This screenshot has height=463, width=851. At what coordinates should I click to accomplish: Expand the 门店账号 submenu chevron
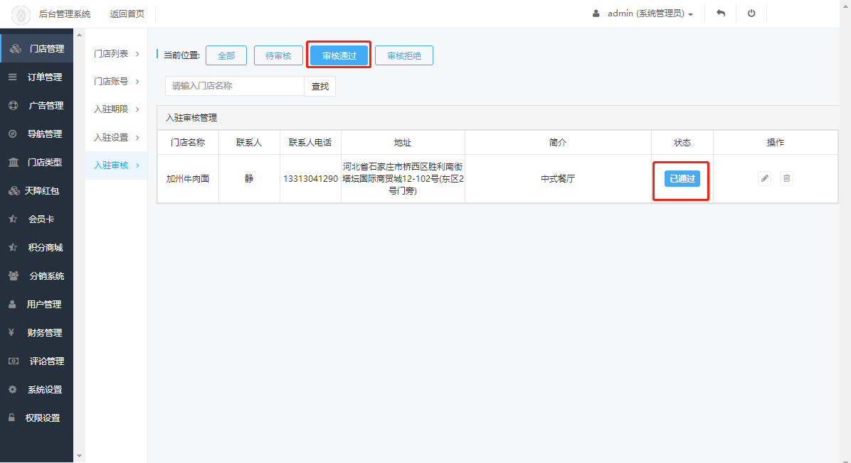137,81
